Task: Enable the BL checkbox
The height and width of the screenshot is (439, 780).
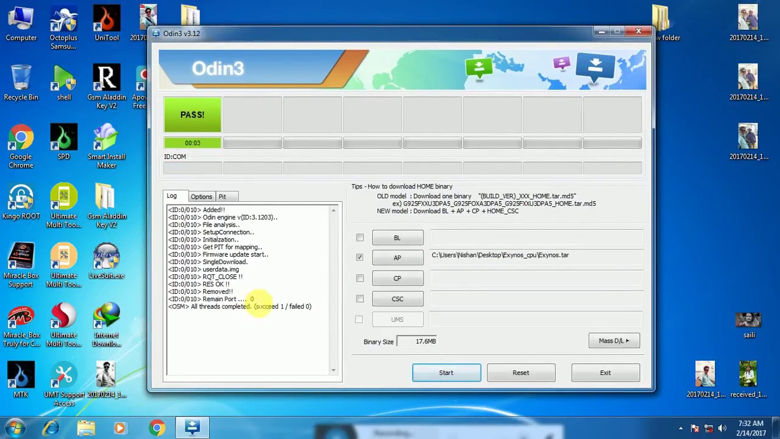Action: tap(360, 238)
